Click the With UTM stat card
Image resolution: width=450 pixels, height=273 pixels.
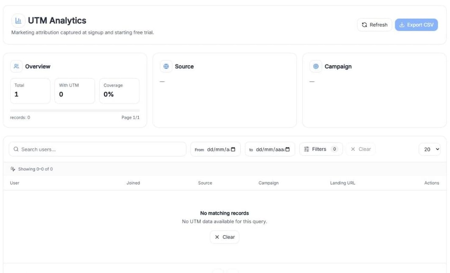75,91
